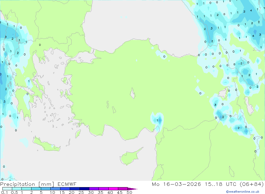Click the time range "15..18 UTC"
The image size is (265, 194).
pos(220,184)
